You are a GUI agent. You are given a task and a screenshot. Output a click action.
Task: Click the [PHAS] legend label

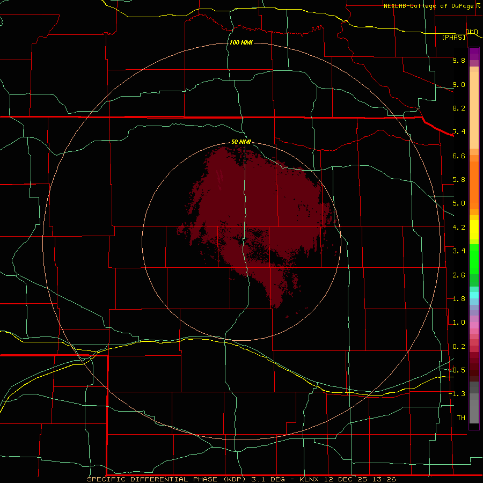click(453, 37)
